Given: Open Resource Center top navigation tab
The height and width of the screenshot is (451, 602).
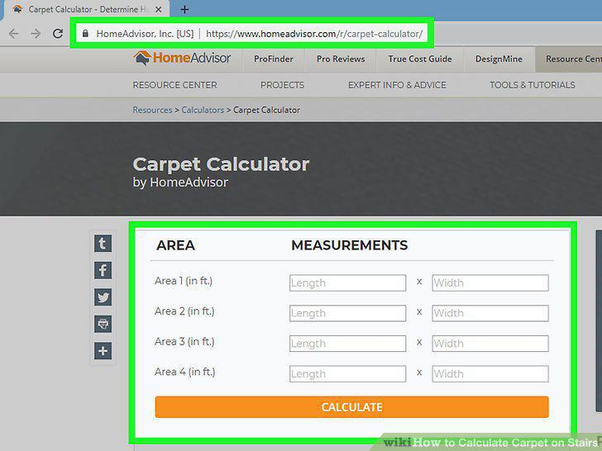Looking at the screenshot, I should [x=569, y=59].
